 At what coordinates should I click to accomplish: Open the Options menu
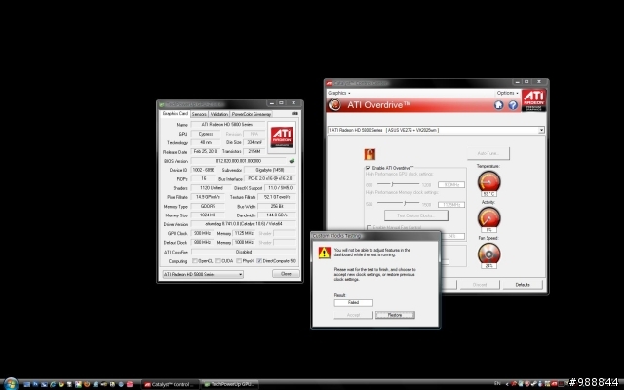click(507, 93)
